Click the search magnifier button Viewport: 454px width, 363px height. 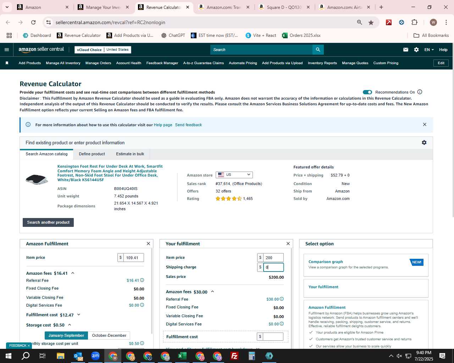tap(318, 50)
